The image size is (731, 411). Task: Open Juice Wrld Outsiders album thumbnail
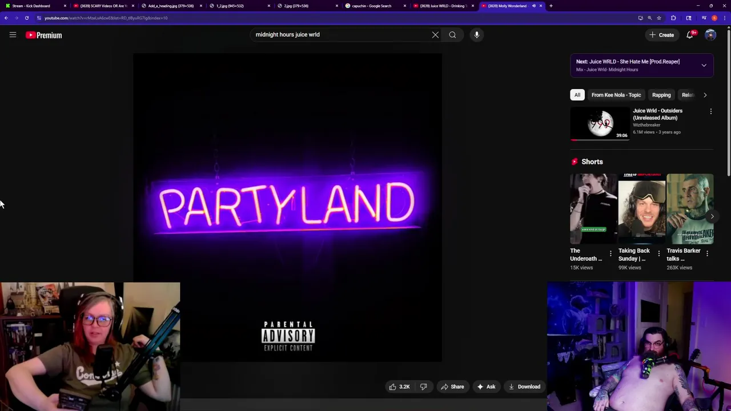(x=600, y=123)
